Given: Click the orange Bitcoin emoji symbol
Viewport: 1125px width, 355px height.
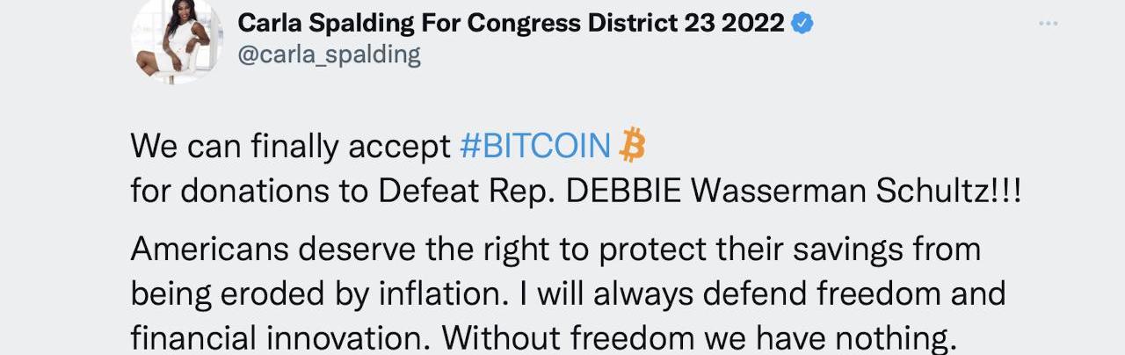Looking at the screenshot, I should point(632,145).
